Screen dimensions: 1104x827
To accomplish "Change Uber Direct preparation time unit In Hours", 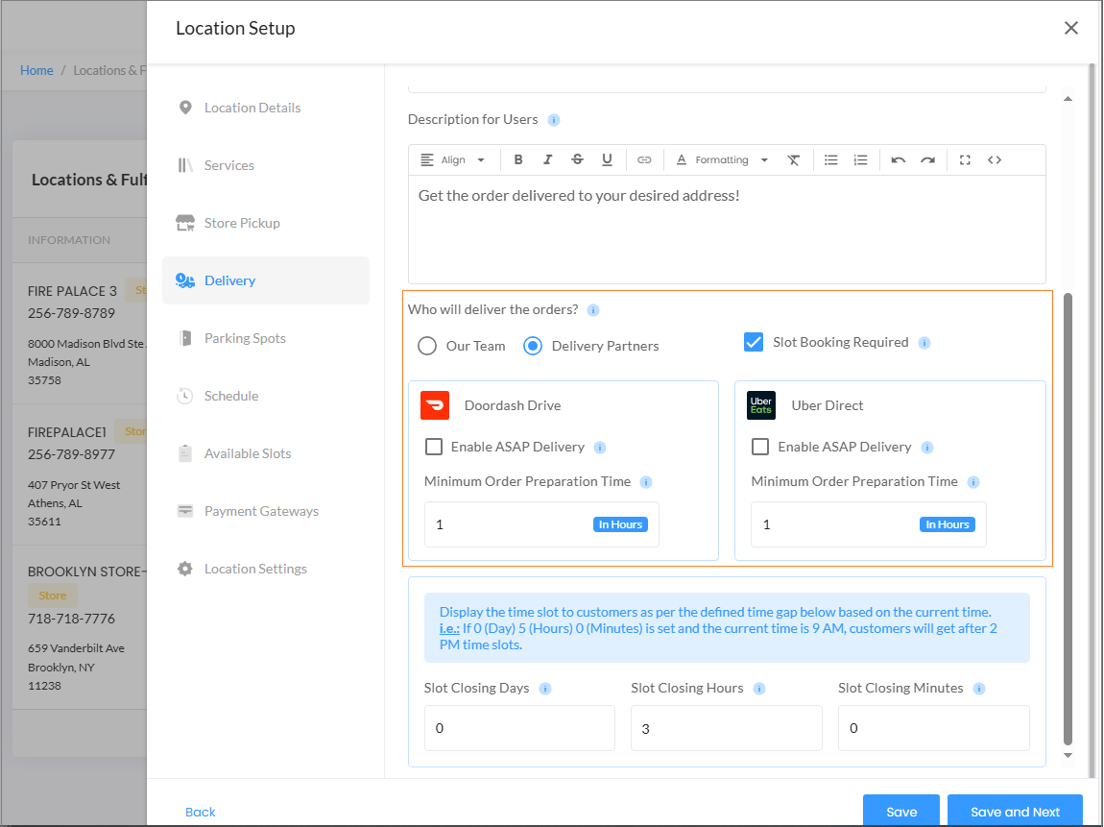I will pos(947,524).
